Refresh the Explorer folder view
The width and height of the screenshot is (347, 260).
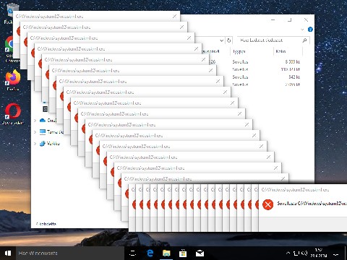point(228,40)
